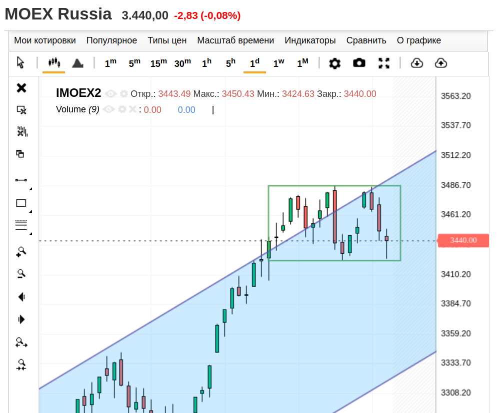The image size is (497, 413).
Task: Switch to the 1w timeframe tab
Action: (279, 63)
